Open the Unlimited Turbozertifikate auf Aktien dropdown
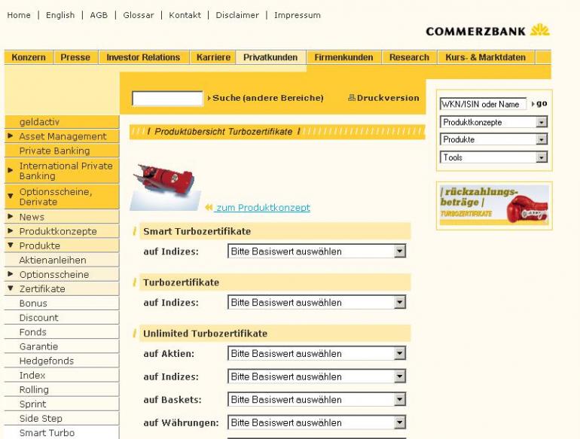This screenshot has width=580, height=439. (x=316, y=353)
